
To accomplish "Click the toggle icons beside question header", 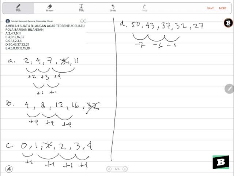I will tap(83, 21).
